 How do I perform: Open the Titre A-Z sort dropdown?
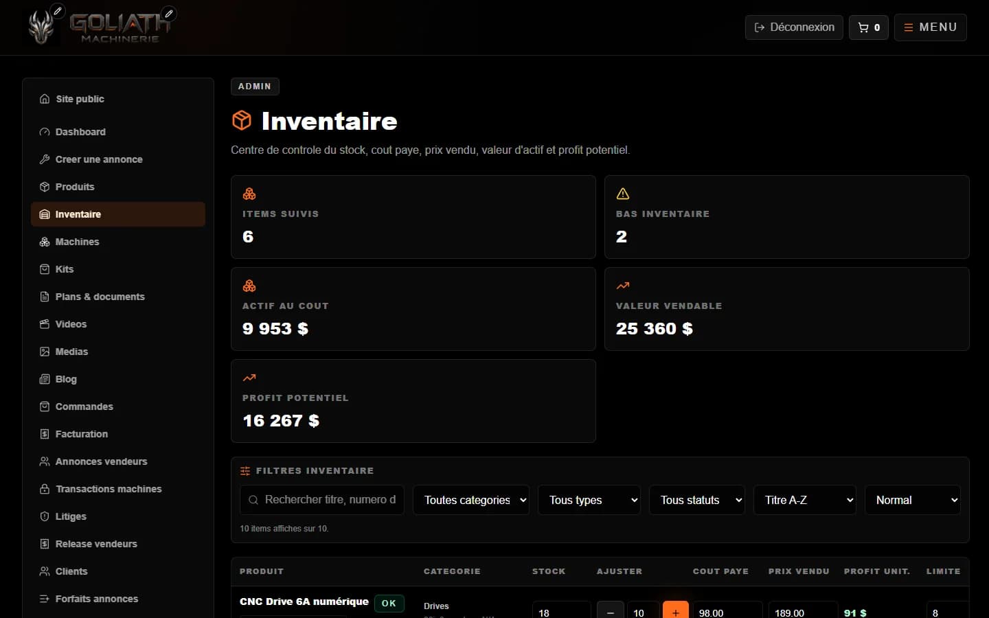(x=805, y=500)
